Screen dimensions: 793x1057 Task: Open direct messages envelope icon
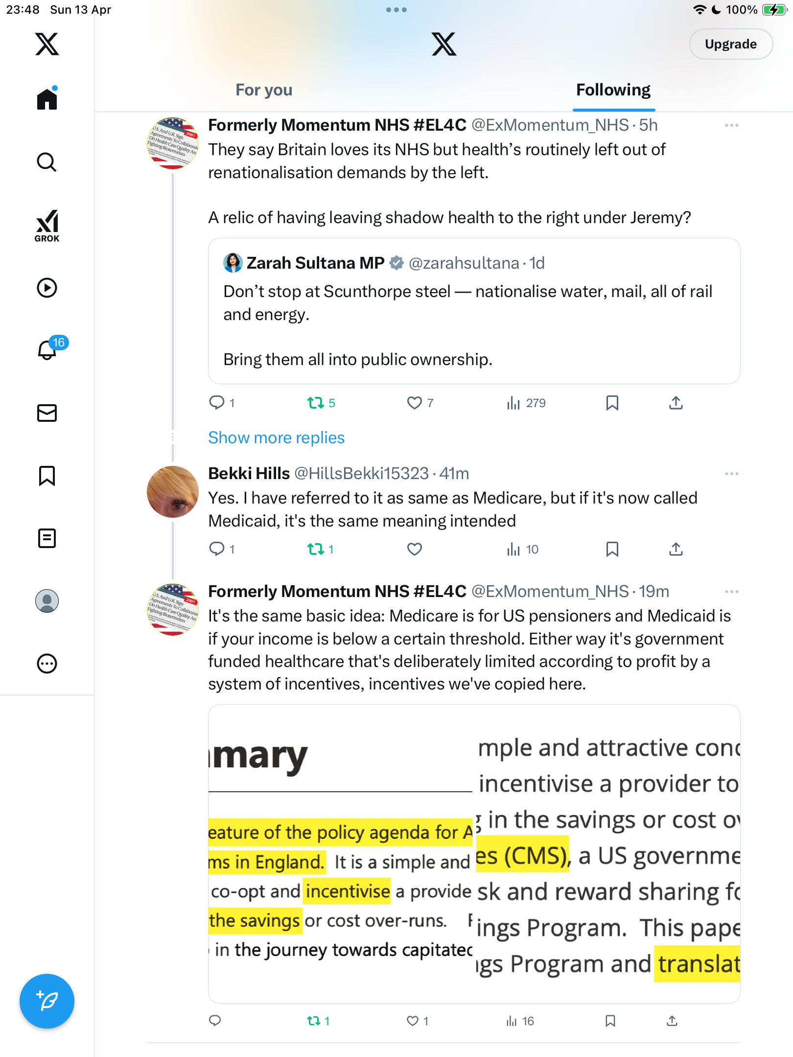[x=47, y=413]
